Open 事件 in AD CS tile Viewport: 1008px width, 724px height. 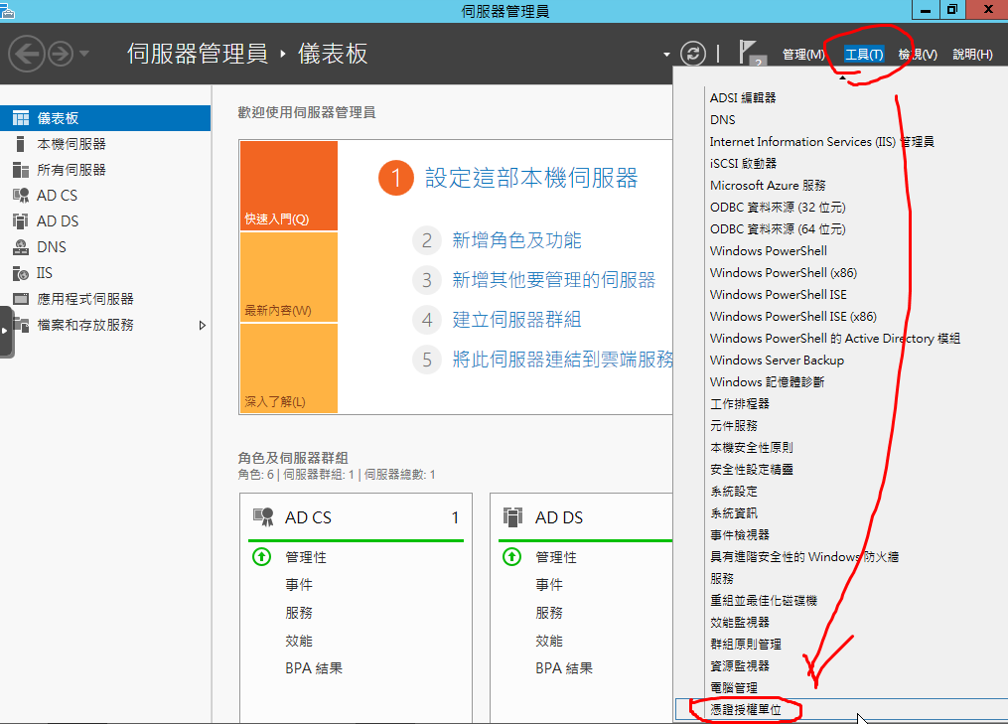point(299,585)
